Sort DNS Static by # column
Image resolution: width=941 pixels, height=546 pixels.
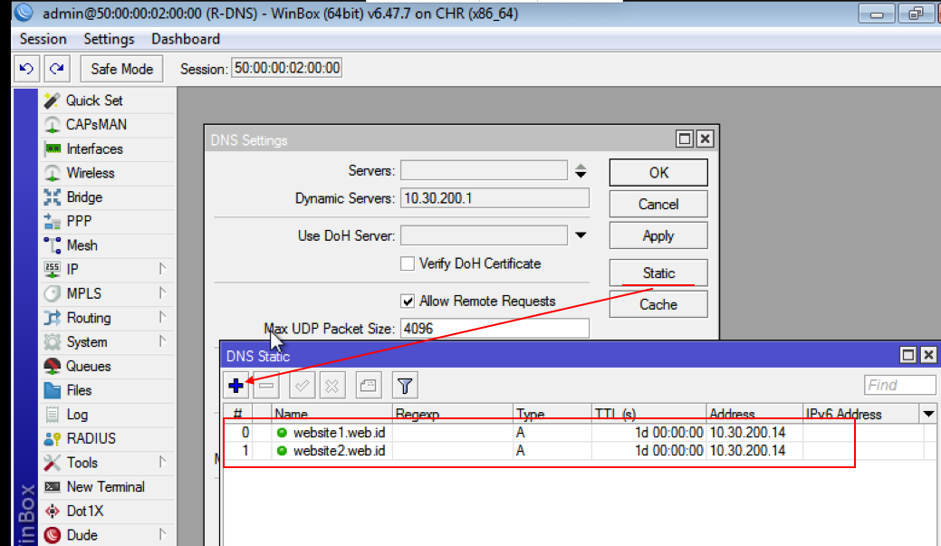coord(237,414)
